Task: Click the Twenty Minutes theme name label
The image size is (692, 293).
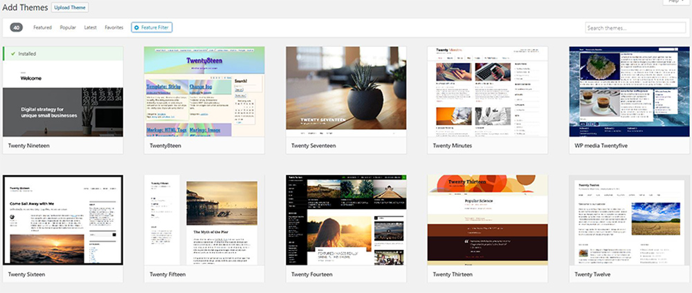Action: (453, 146)
